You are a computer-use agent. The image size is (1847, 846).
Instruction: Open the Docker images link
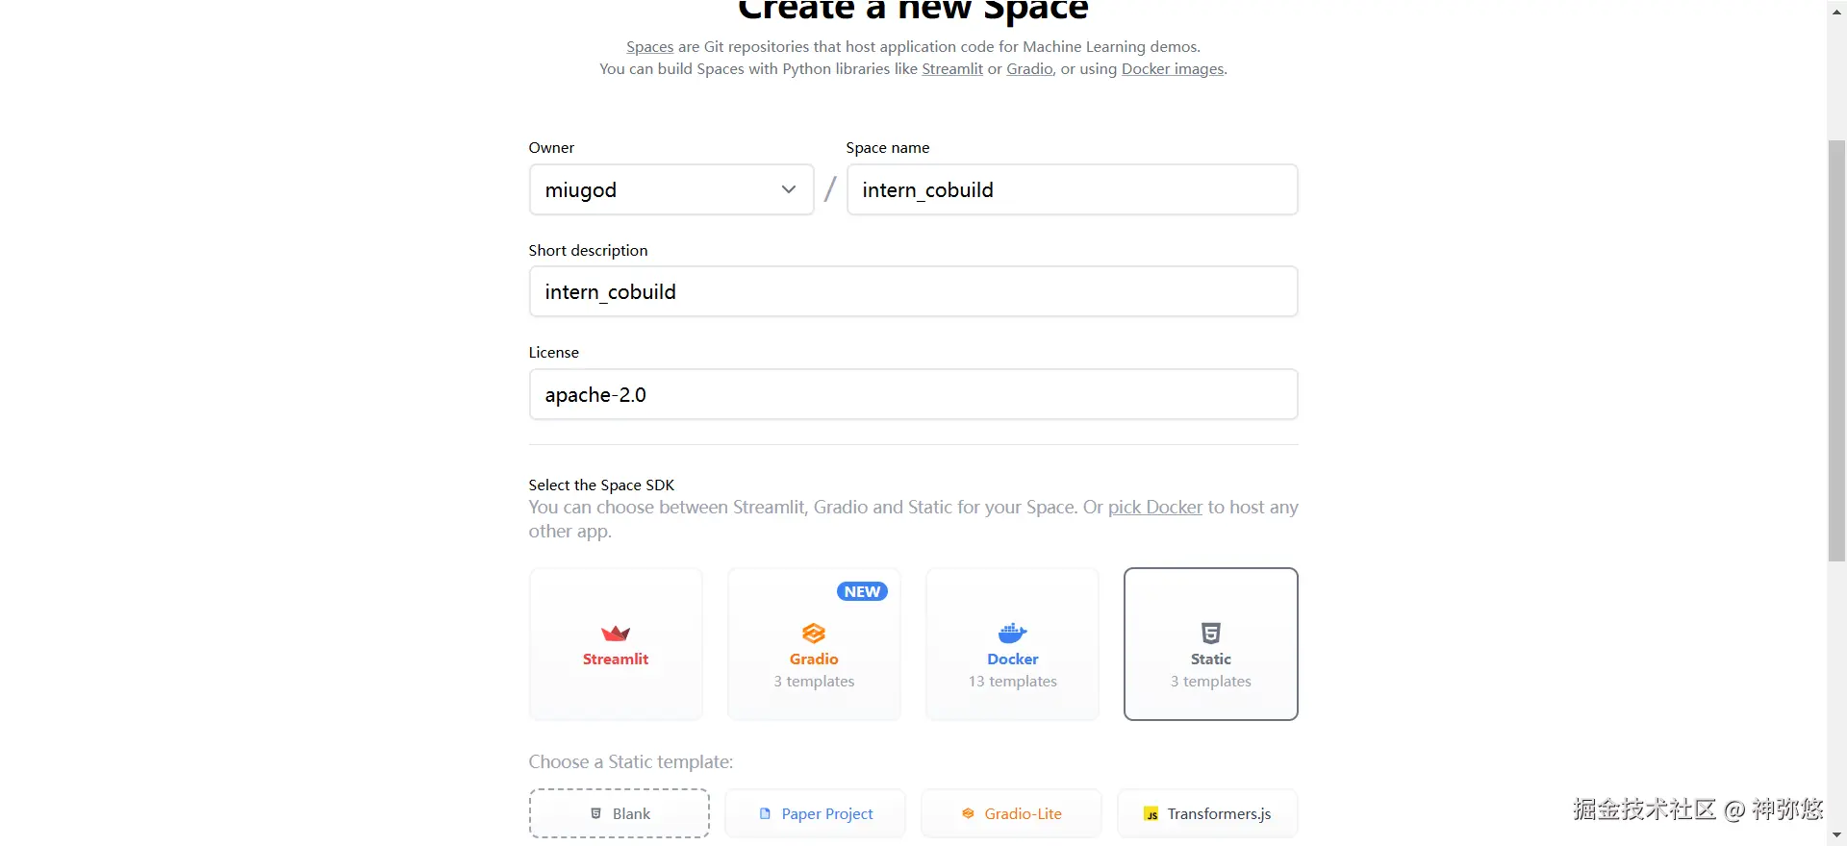(1172, 69)
